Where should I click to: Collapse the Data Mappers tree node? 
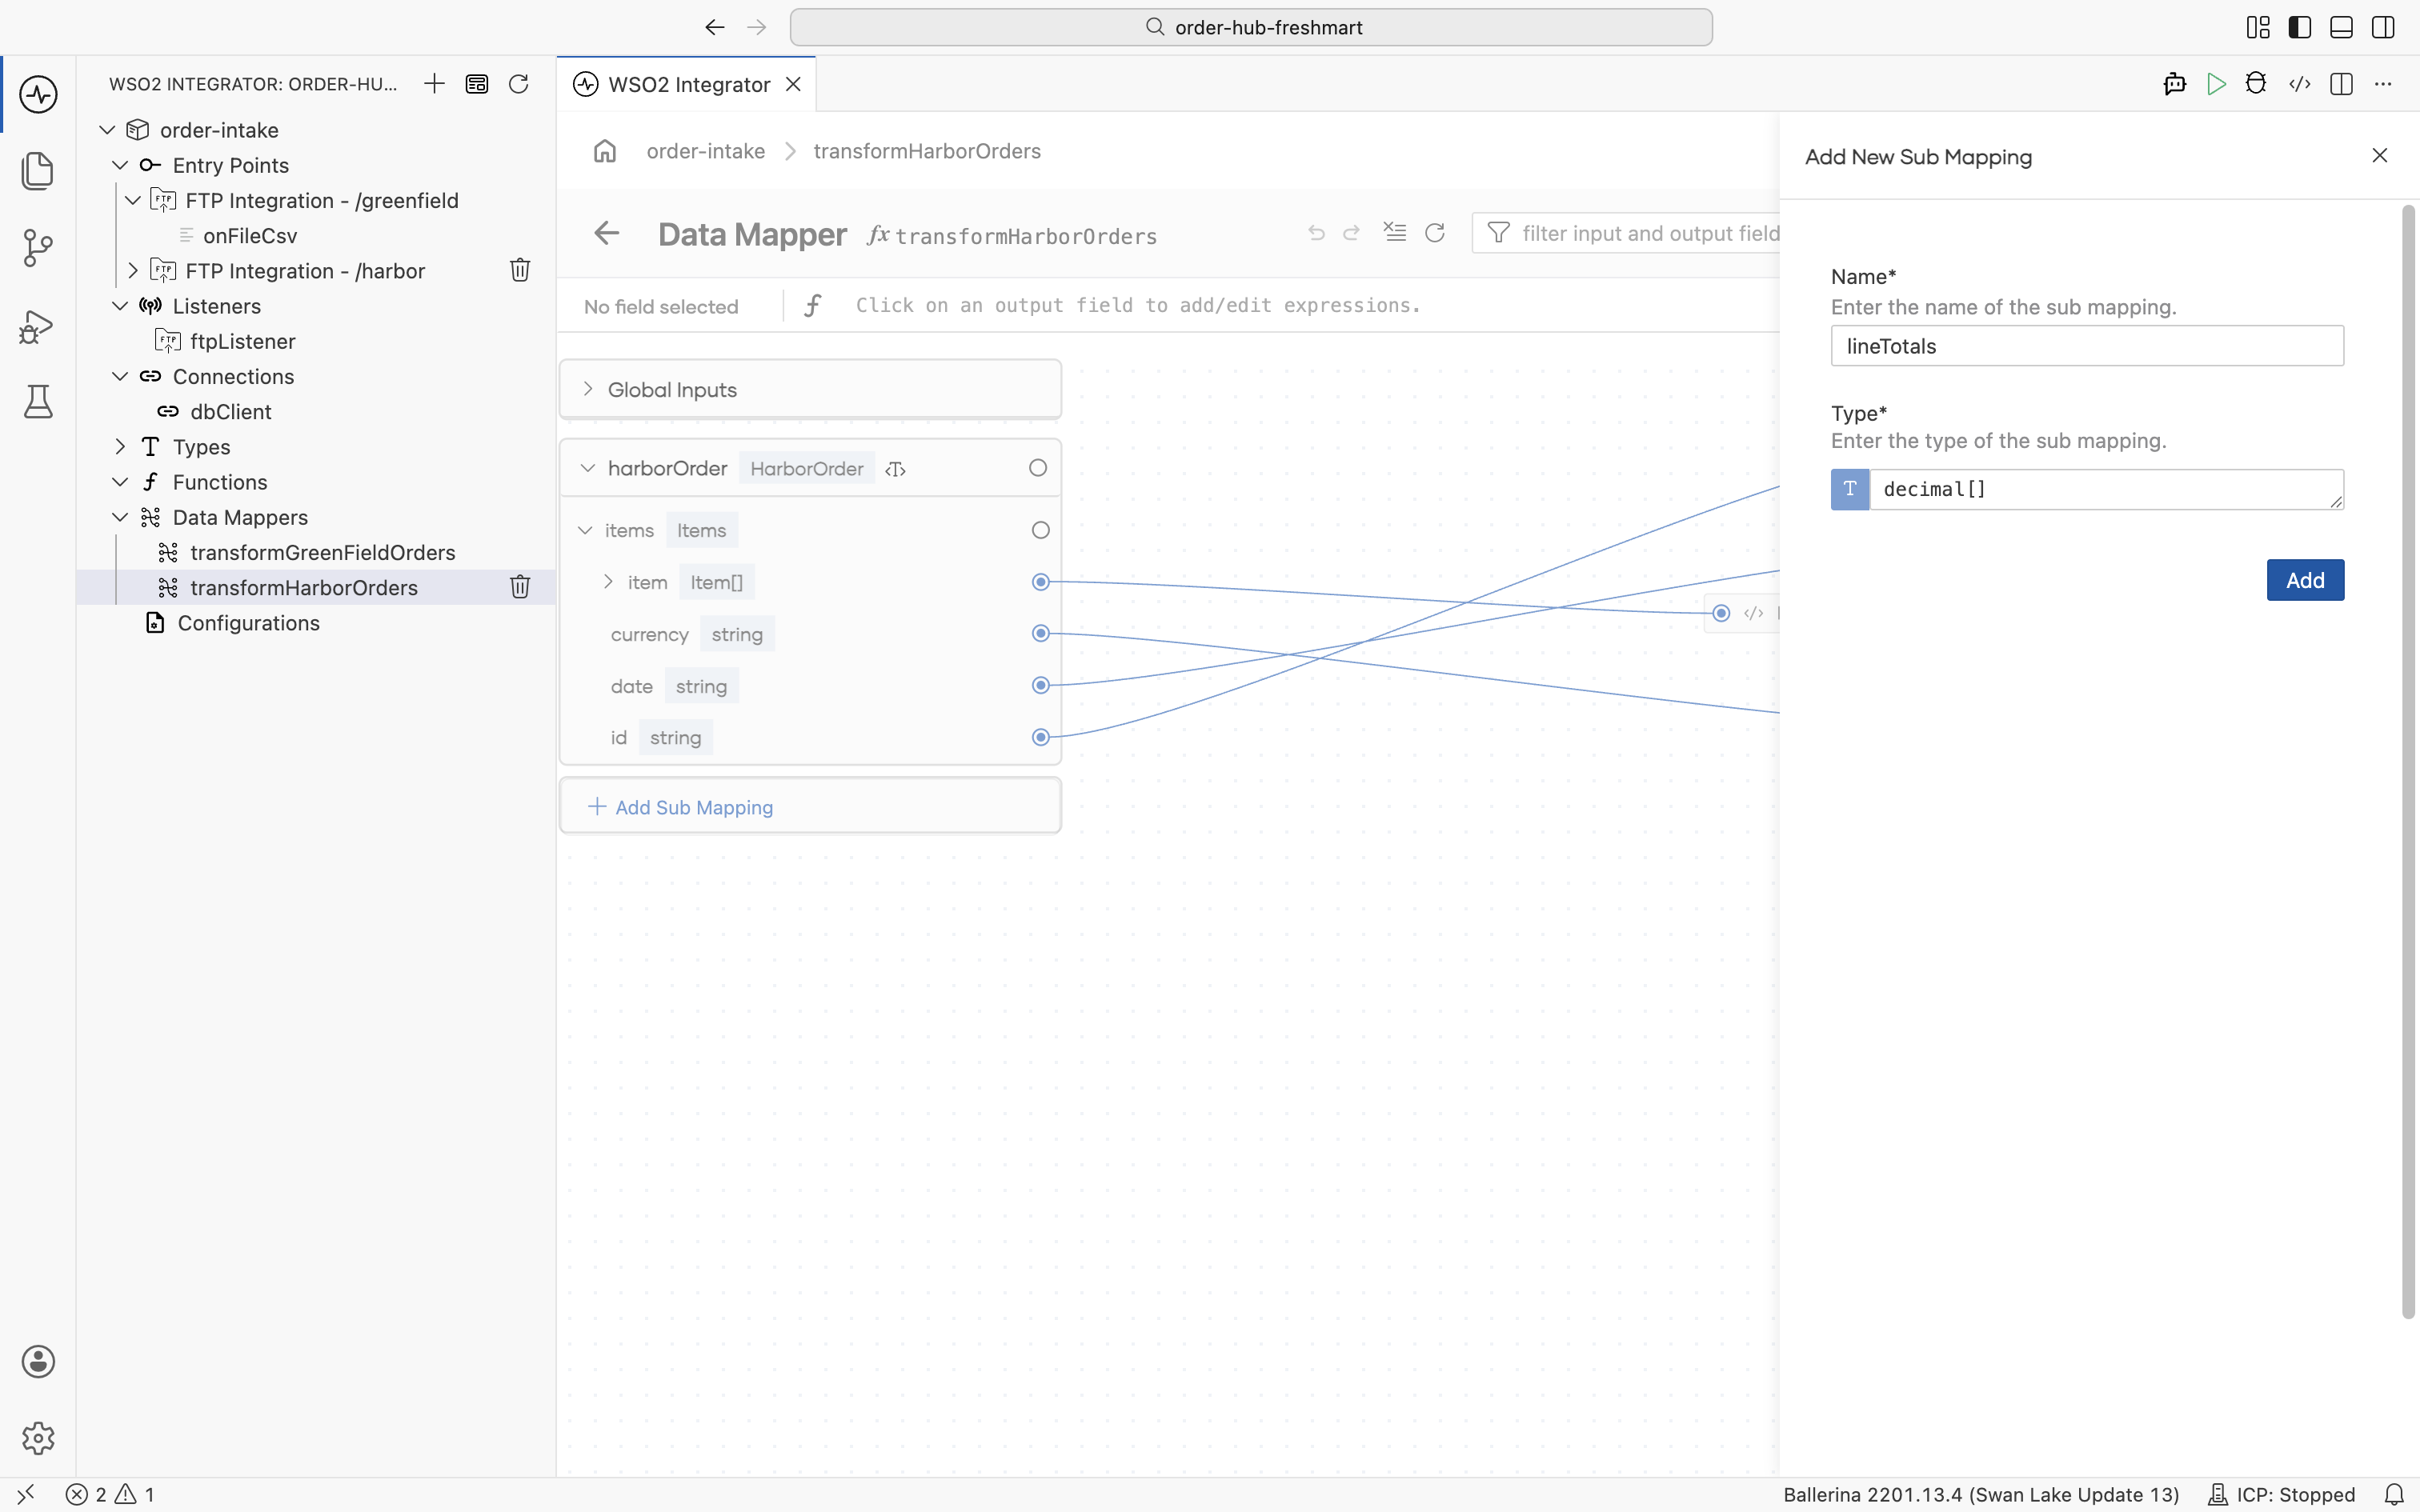[120, 517]
